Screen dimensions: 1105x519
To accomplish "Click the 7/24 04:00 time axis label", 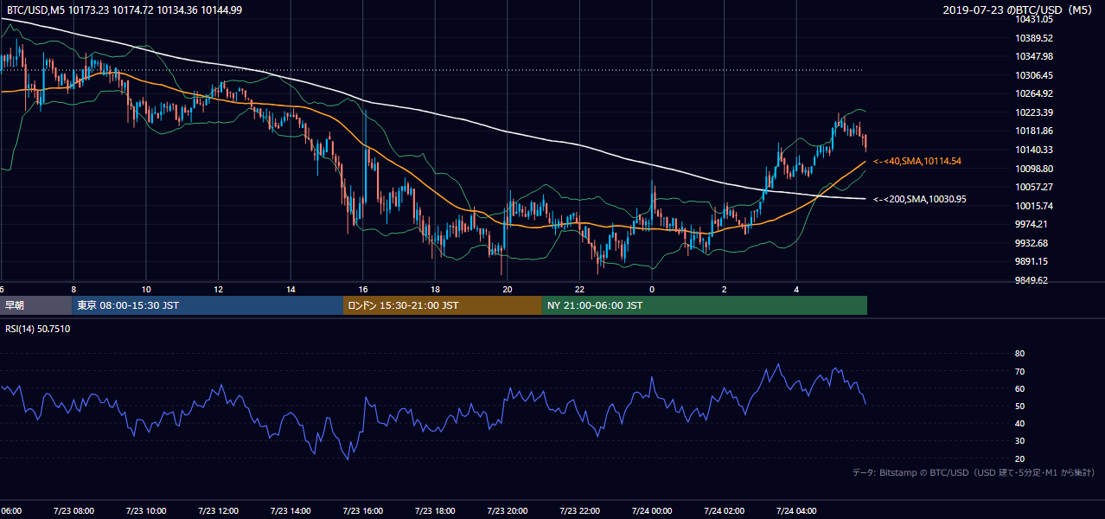I will click(796, 510).
